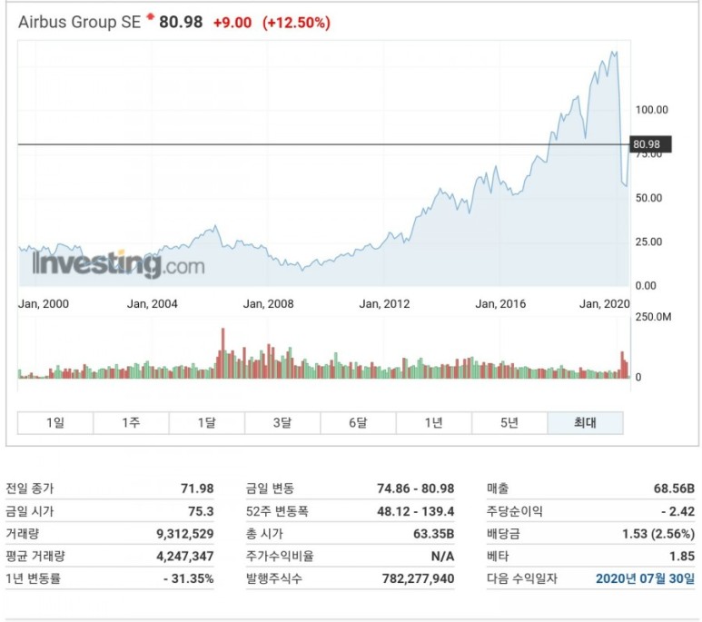Click the 베타 value 1.85
Image resolution: width=702 pixels, height=622 pixels.
tap(682, 557)
